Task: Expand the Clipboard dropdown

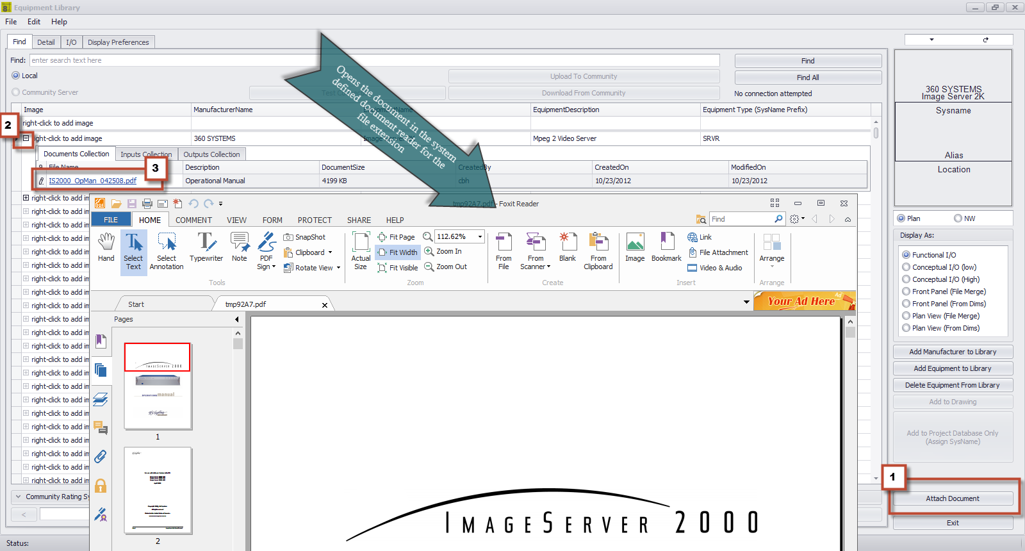Action: (331, 252)
